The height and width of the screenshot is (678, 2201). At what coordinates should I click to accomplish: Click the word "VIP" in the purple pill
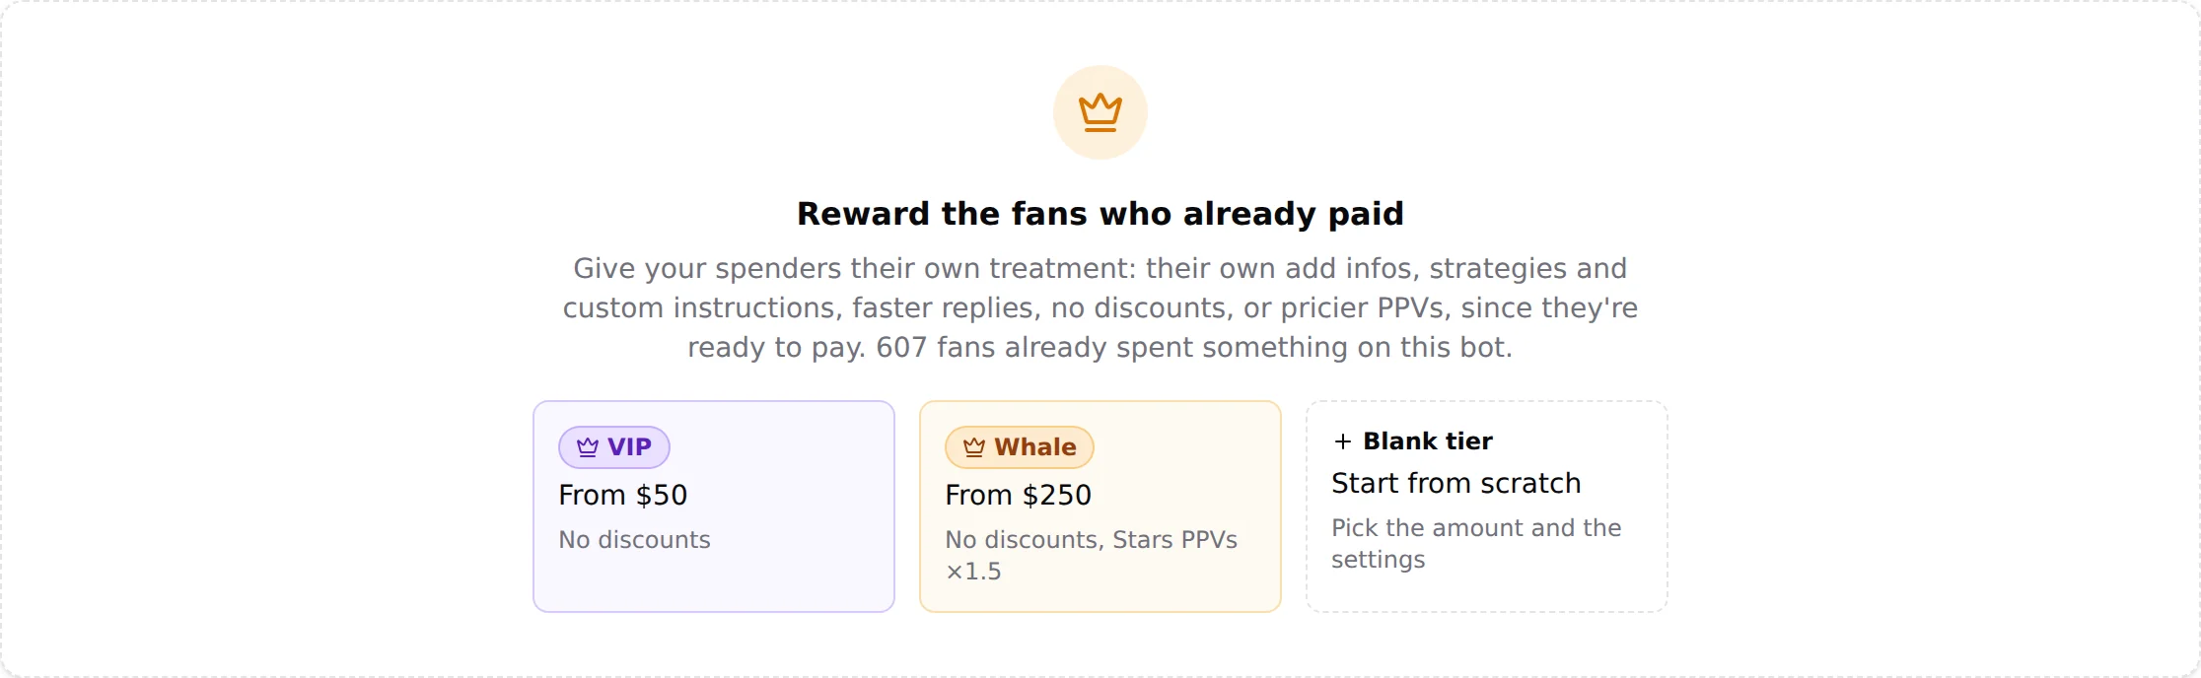(629, 447)
